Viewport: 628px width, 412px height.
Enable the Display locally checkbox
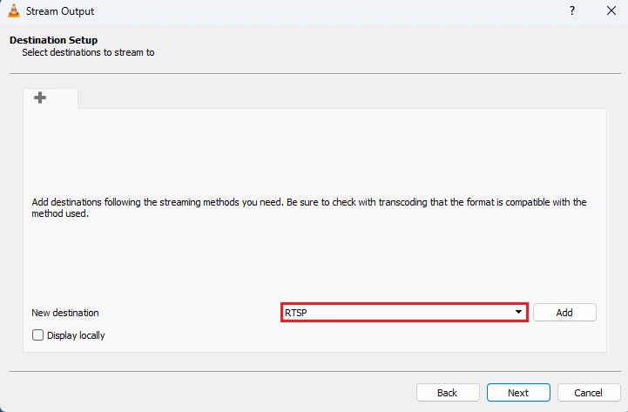[x=37, y=335]
